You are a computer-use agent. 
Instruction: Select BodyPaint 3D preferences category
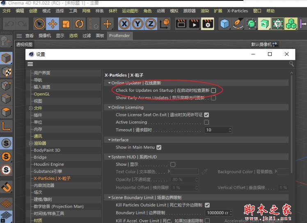point(47,150)
